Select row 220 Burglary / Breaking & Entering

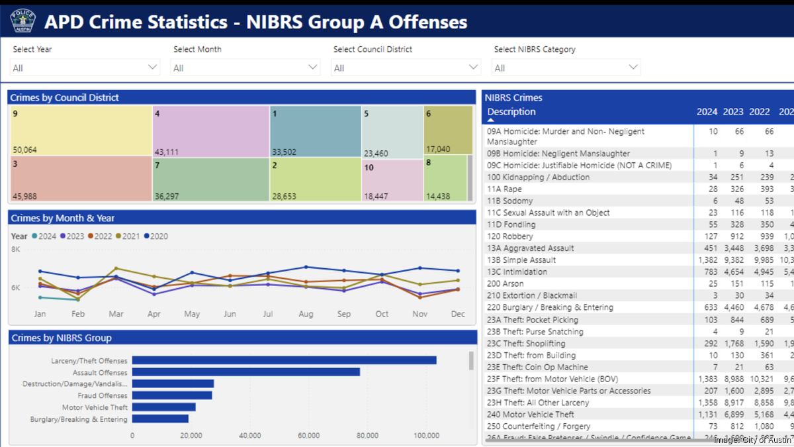[x=638, y=307]
